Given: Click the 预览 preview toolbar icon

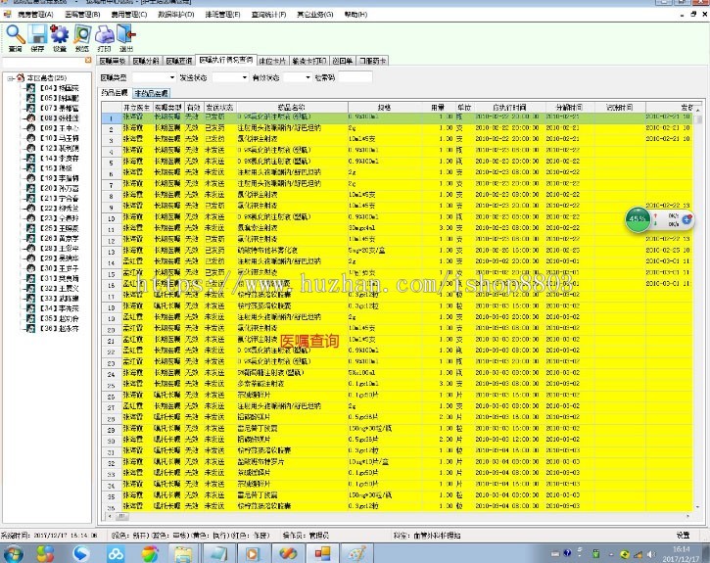Looking at the screenshot, I should point(82,36).
